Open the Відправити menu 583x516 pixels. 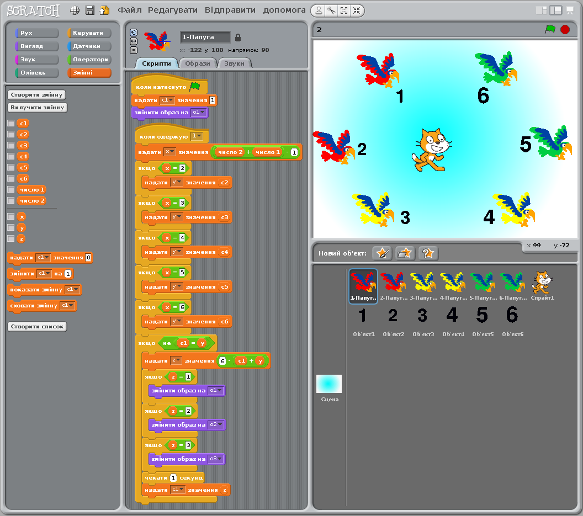point(230,10)
